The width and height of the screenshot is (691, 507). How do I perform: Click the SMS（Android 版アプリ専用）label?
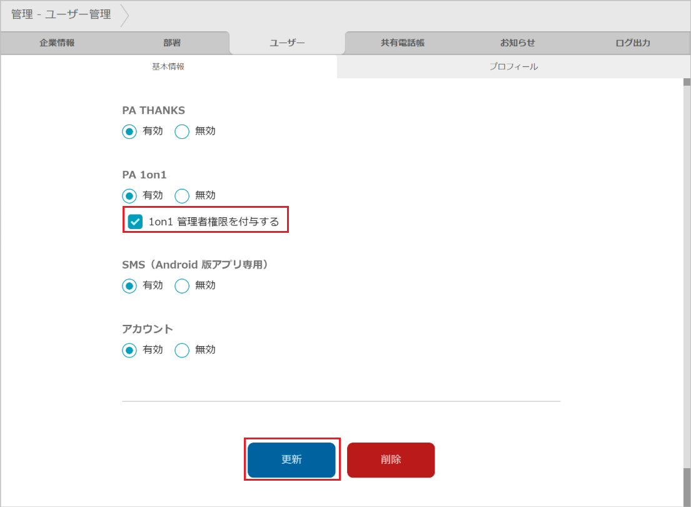(194, 265)
